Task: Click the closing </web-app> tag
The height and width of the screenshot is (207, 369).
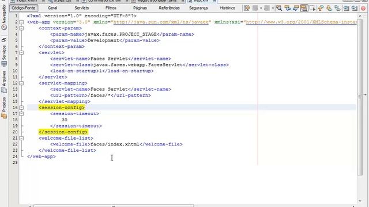Action: coord(42,156)
